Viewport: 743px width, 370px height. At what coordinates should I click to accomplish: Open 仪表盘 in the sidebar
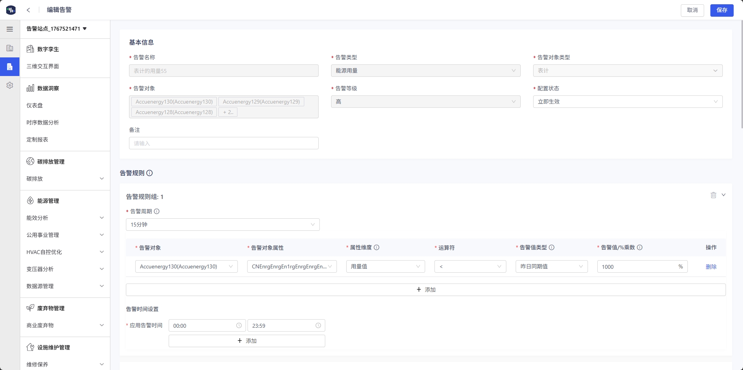point(35,105)
